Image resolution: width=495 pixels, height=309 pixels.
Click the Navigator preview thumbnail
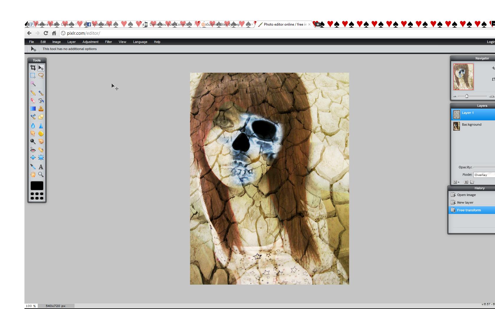pos(463,77)
